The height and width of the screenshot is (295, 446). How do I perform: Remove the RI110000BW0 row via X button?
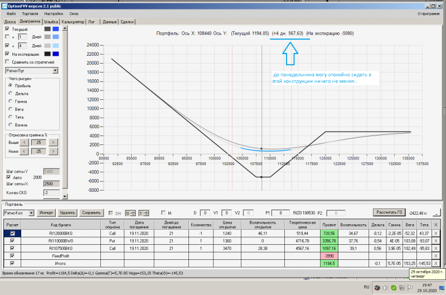(x=436, y=240)
